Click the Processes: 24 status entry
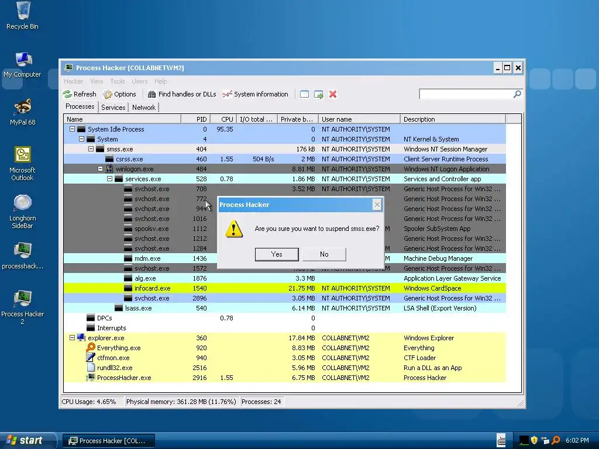599x449 pixels. coord(261,402)
